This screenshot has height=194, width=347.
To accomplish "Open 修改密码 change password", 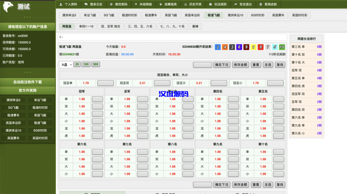I will 119,4.
